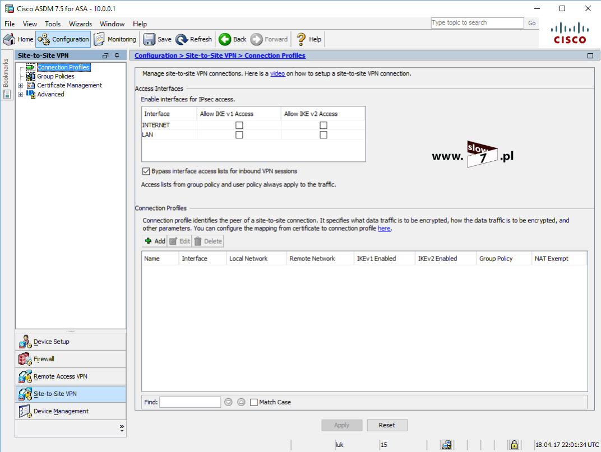Screen dimensions: 601x452
Task: Open the Home view
Action: [x=19, y=39]
